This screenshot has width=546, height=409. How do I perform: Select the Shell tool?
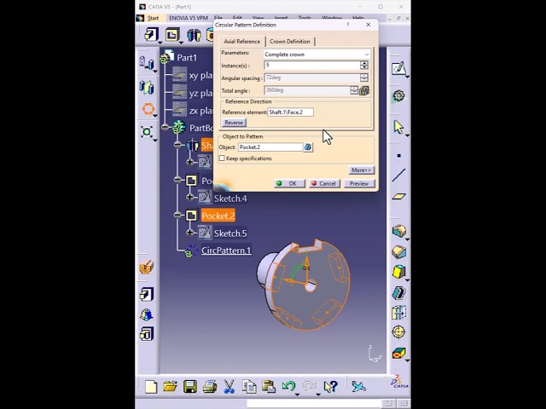tap(398, 293)
